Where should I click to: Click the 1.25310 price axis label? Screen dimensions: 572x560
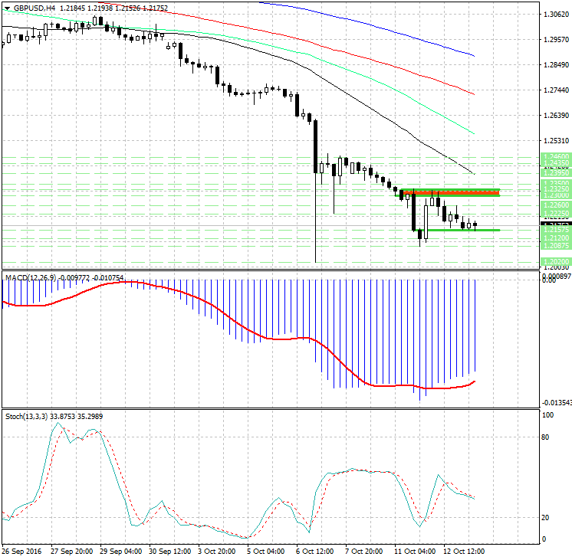click(x=556, y=141)
